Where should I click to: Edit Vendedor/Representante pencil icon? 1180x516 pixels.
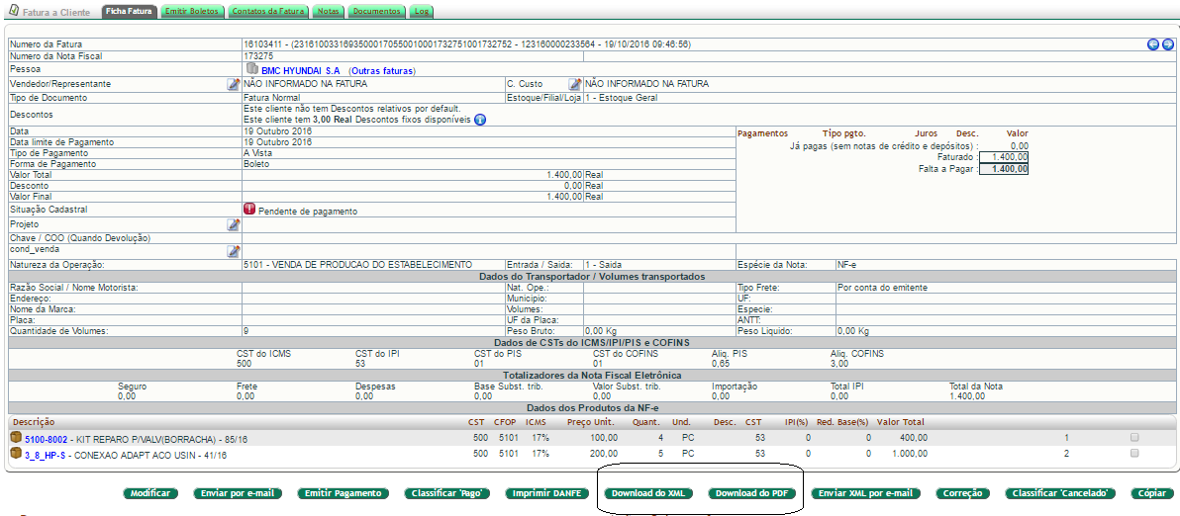pos(234,84)
